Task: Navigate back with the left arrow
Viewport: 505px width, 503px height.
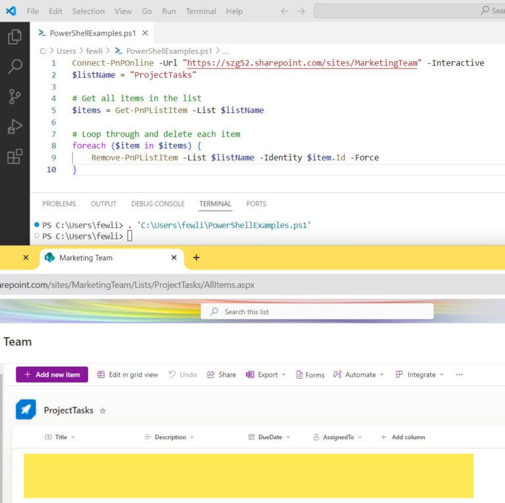Action: tap(284, 11)
